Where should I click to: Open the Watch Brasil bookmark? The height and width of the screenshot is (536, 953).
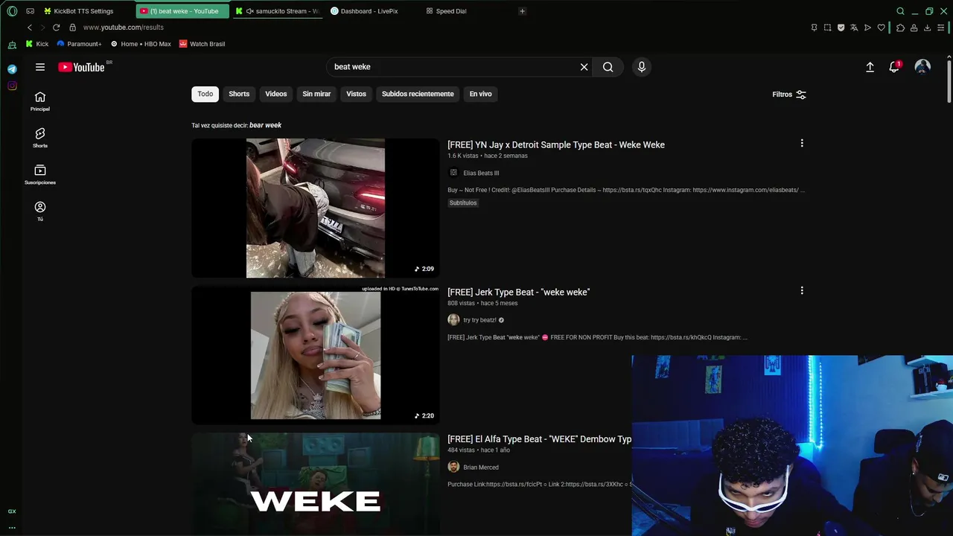[202, 44]
